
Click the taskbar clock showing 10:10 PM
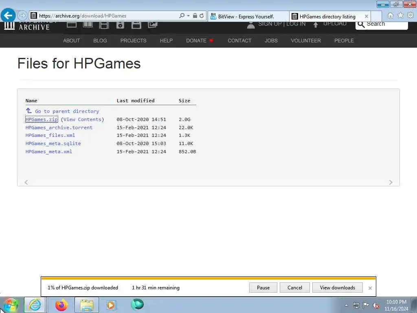[396, 305]
